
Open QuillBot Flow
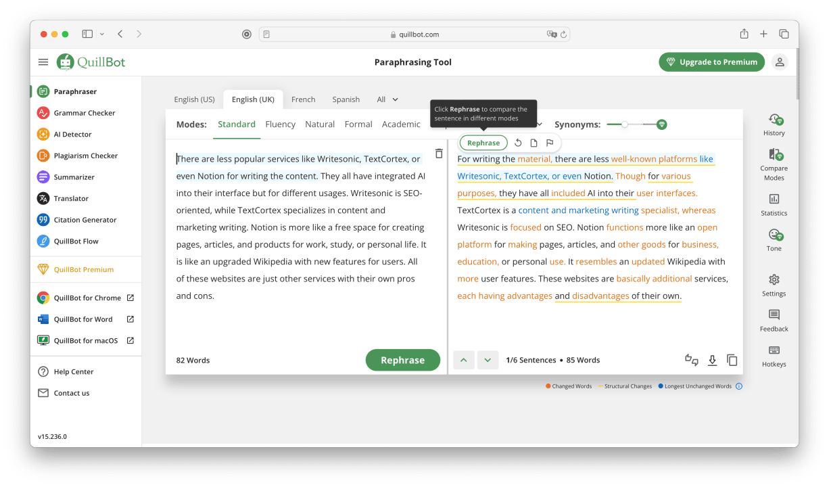[76, 241]
